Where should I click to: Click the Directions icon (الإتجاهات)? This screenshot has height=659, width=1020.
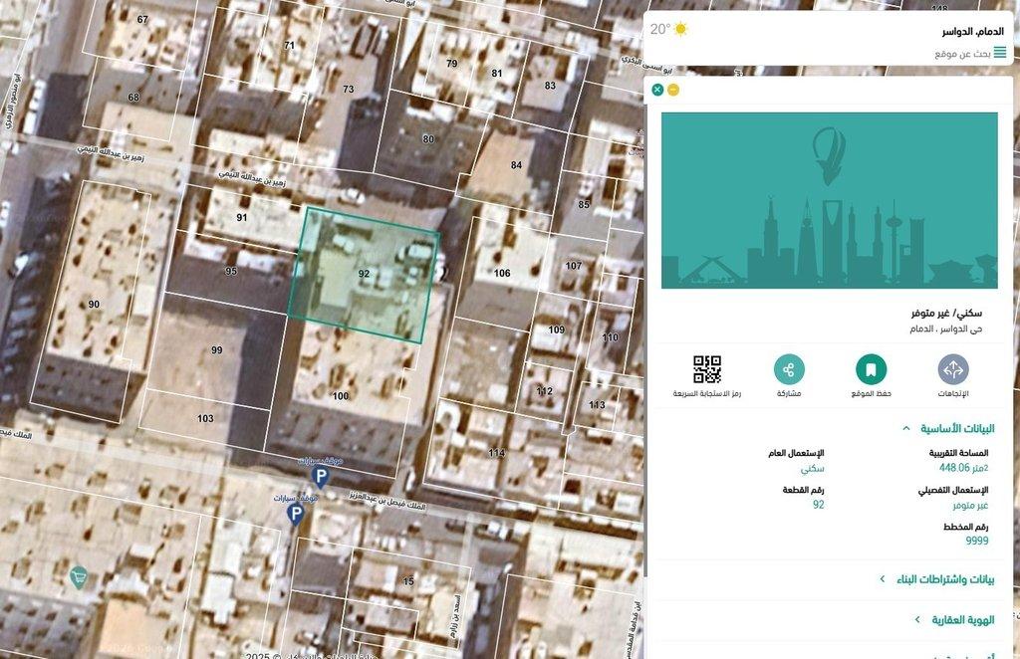(x=952, y=370)
